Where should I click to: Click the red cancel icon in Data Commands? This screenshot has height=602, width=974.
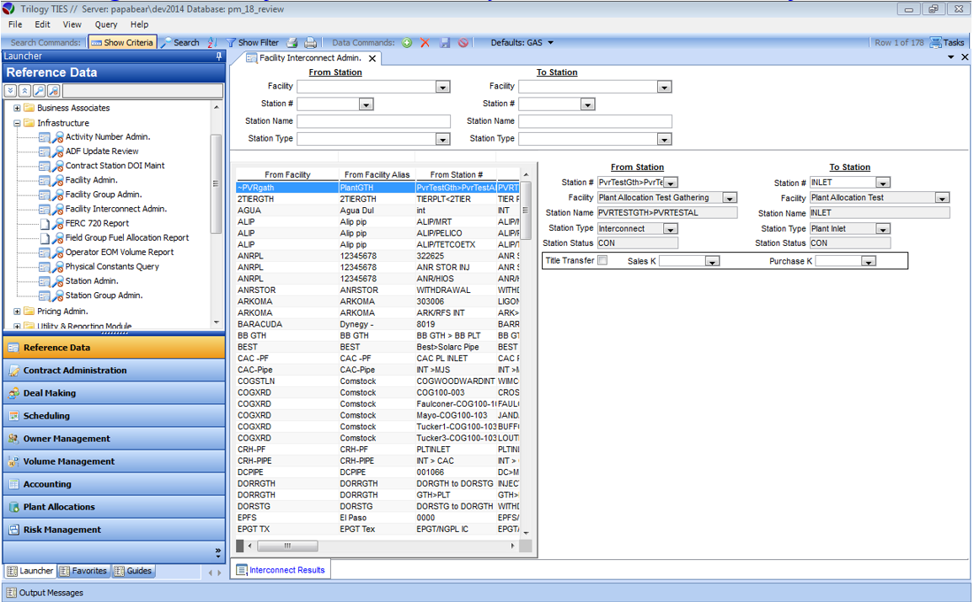463,42
